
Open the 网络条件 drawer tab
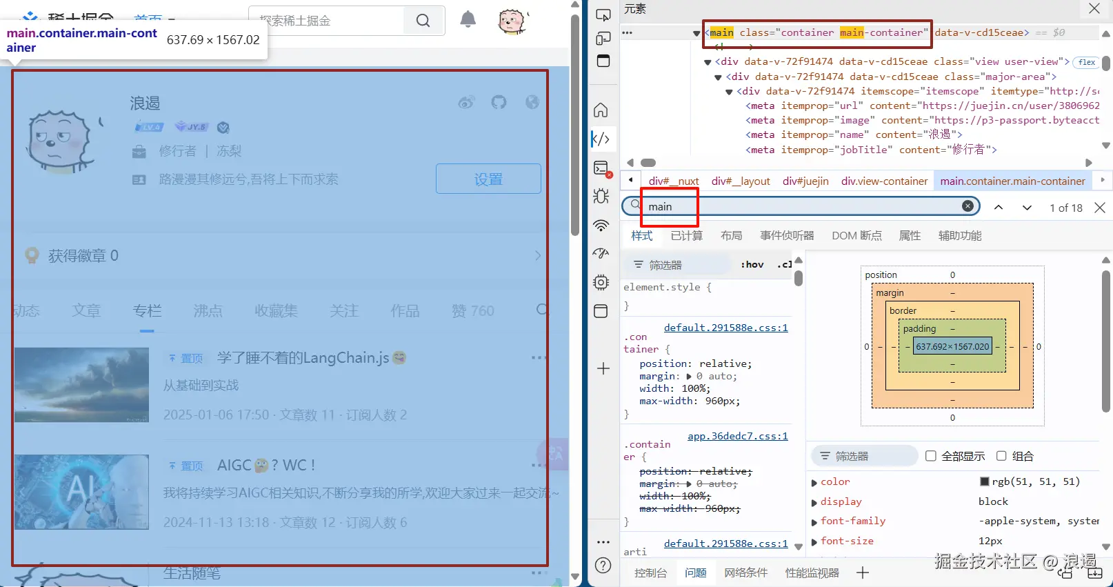[x=746, y=573]
